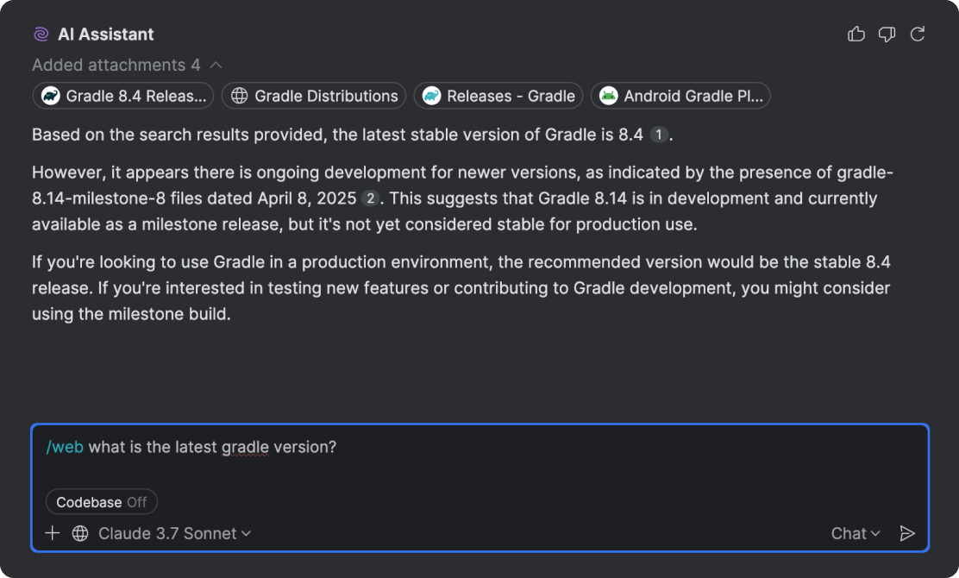Viewport: 959px width, 578px height.
Task: Click the globe web search icon
Action: (80, 533)
